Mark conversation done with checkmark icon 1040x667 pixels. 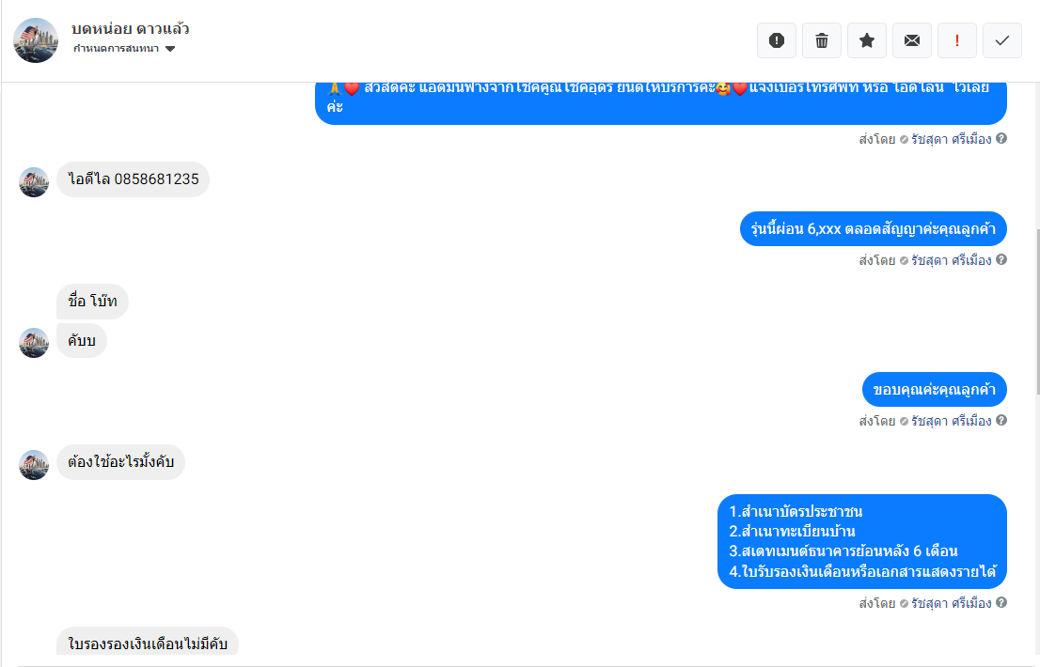(x=1001, y=40)
